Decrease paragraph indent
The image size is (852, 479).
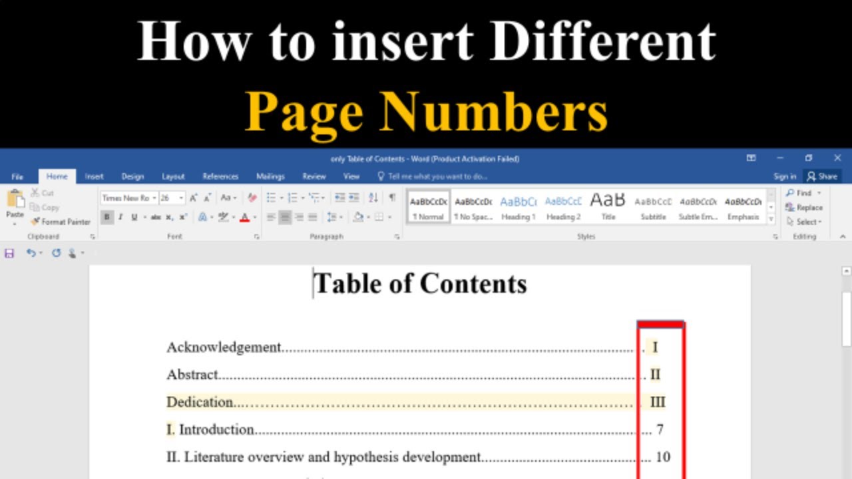pyautogui.click(x=339, y=198)
